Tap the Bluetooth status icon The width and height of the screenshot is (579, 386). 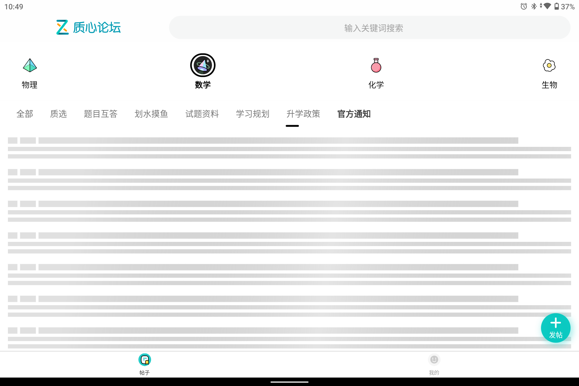(534, 6)
